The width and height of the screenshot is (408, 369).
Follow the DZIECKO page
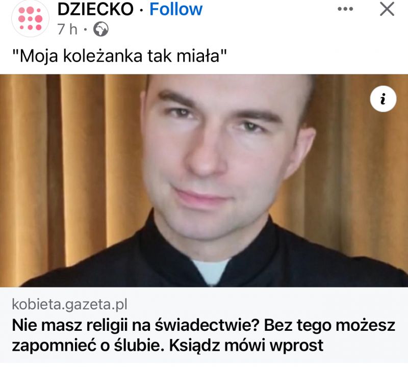click(x=176, y=9)
